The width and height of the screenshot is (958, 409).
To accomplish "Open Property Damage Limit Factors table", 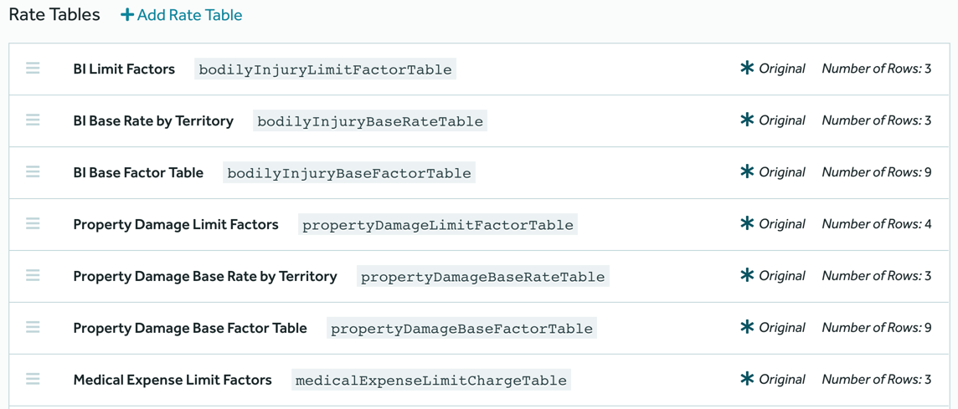I will [176, 224].
